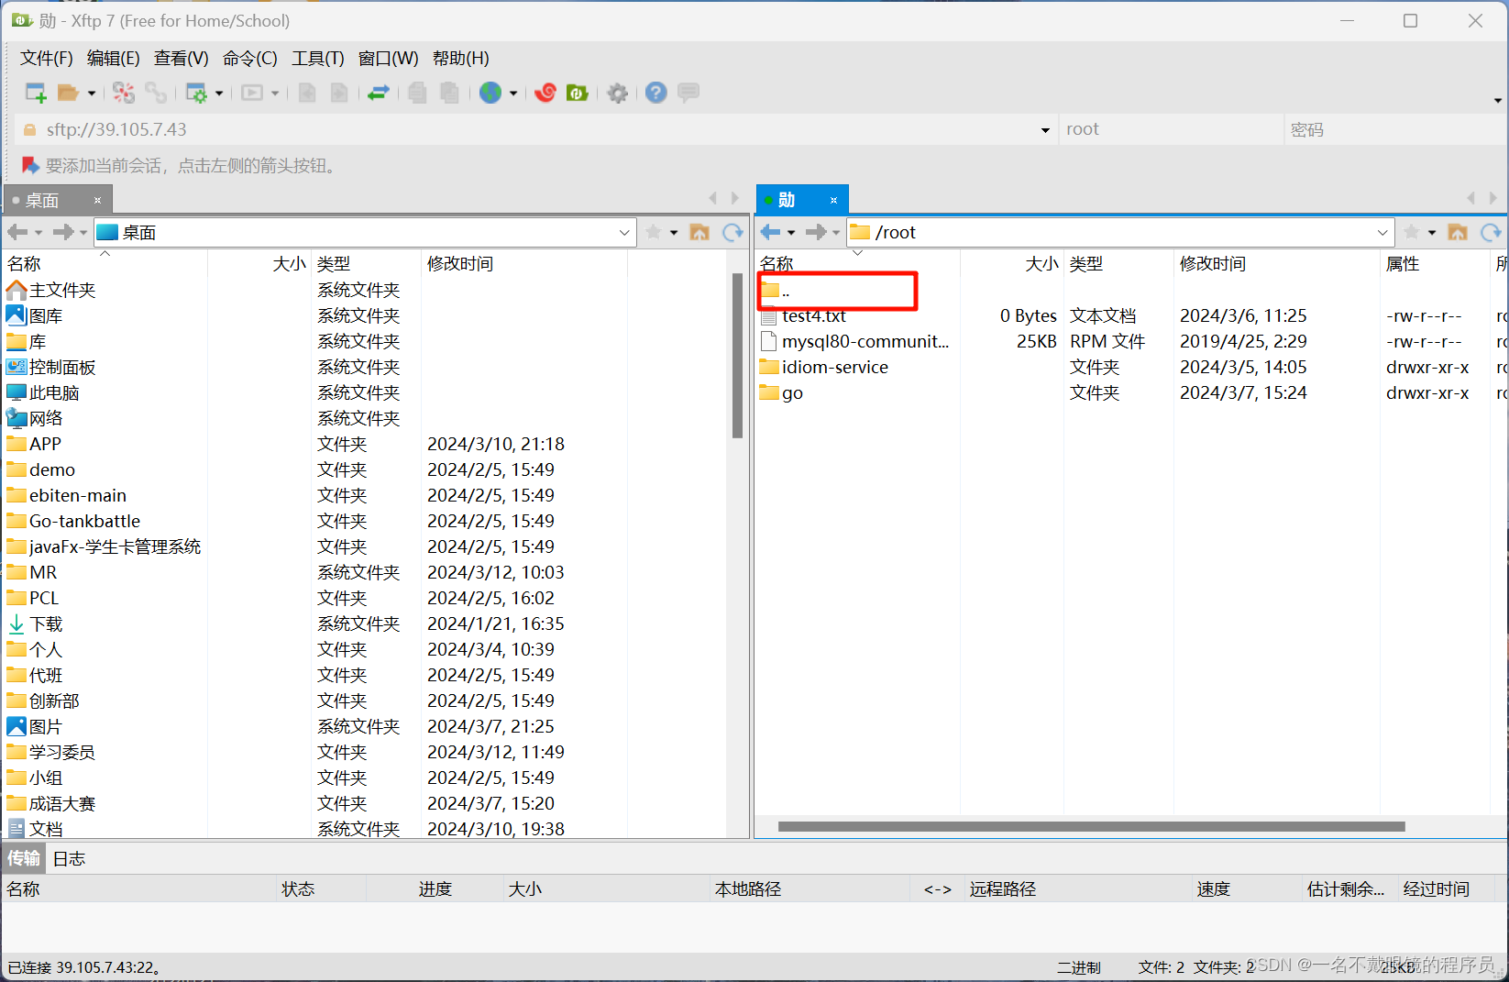This screenshot has width=1509, height=982.
Task: Open the 工具(T) menu
Action: click(x=318, y=58)
